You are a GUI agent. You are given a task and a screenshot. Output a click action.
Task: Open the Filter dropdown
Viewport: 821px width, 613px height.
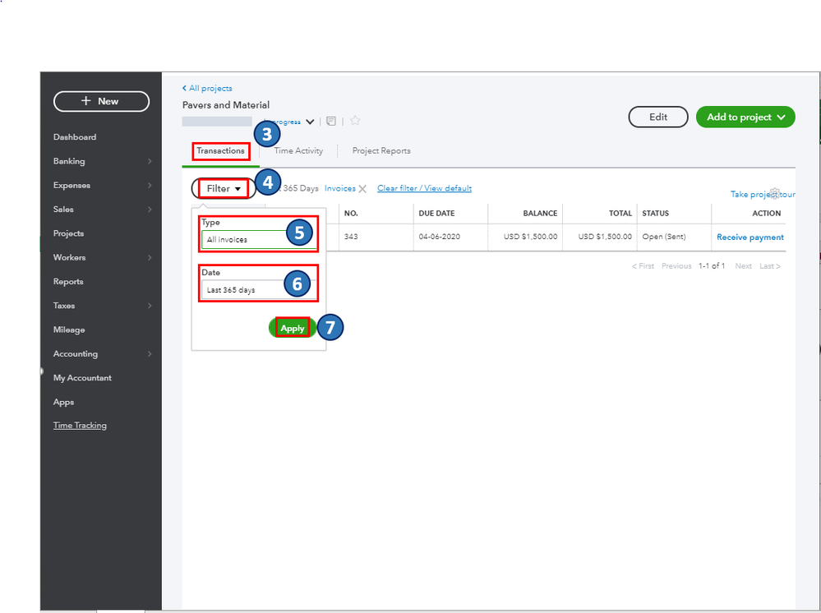point(224,188)
